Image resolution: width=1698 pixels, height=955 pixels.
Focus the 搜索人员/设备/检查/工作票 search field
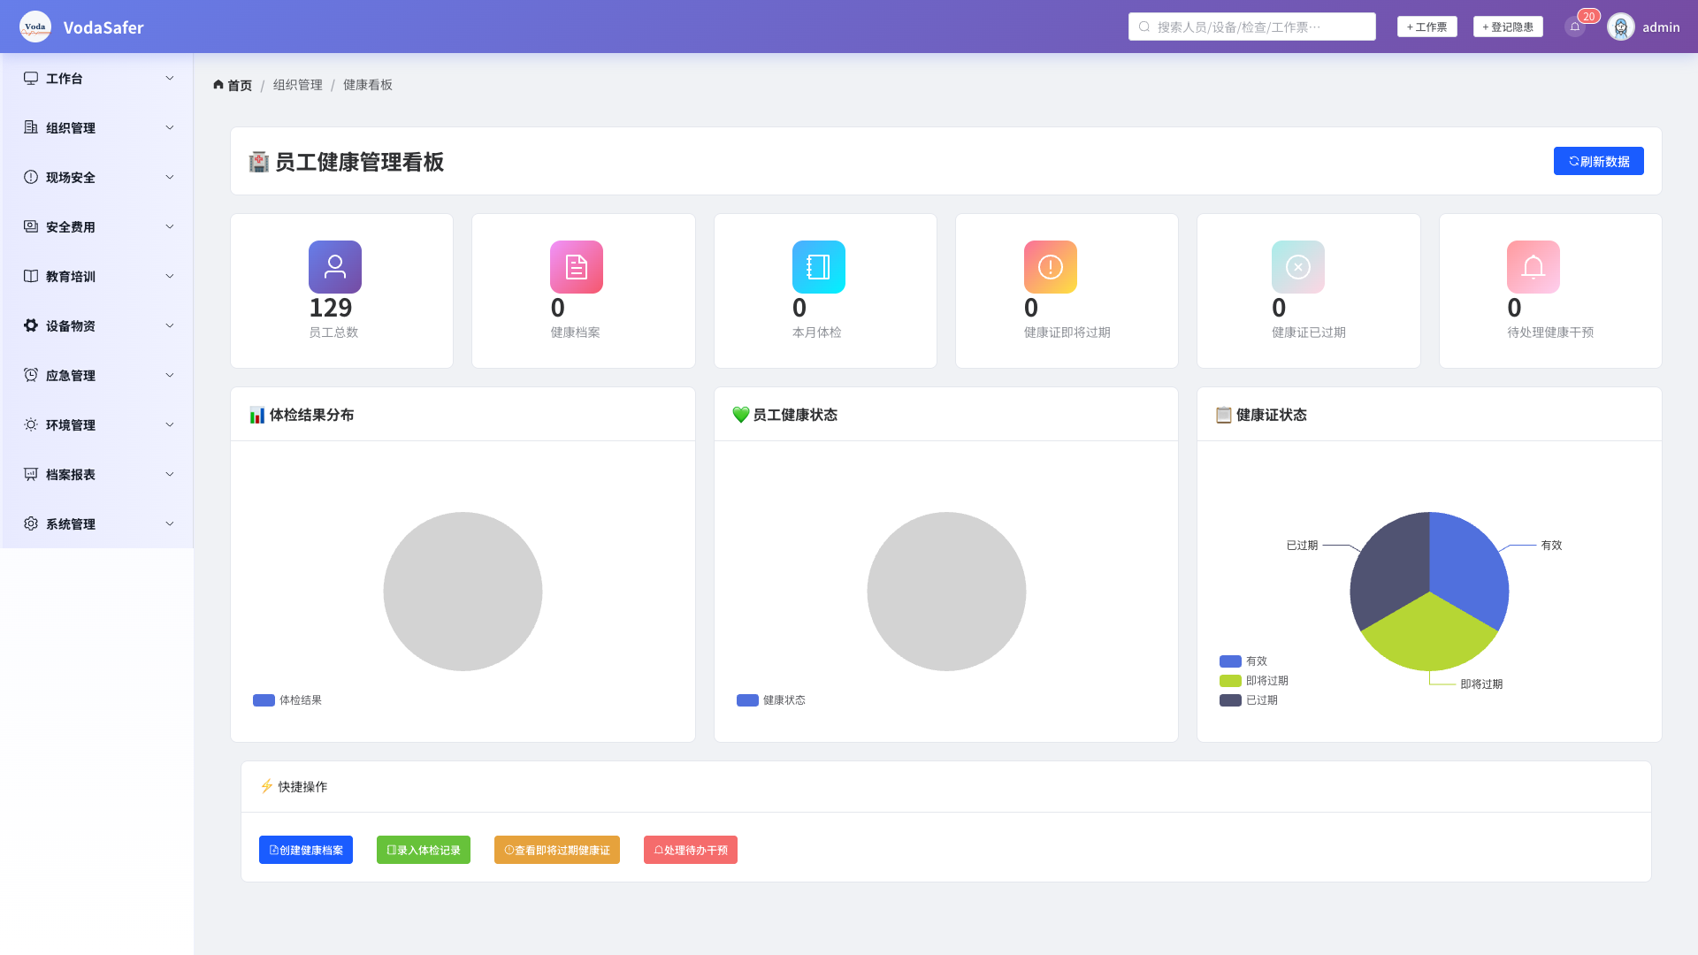[x=1252, y=27]
